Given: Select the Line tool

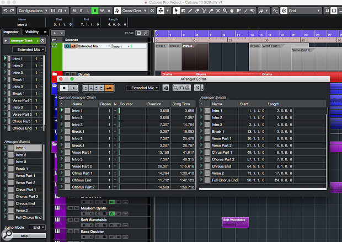Looking at the screenshot, I should pos(246,10).
